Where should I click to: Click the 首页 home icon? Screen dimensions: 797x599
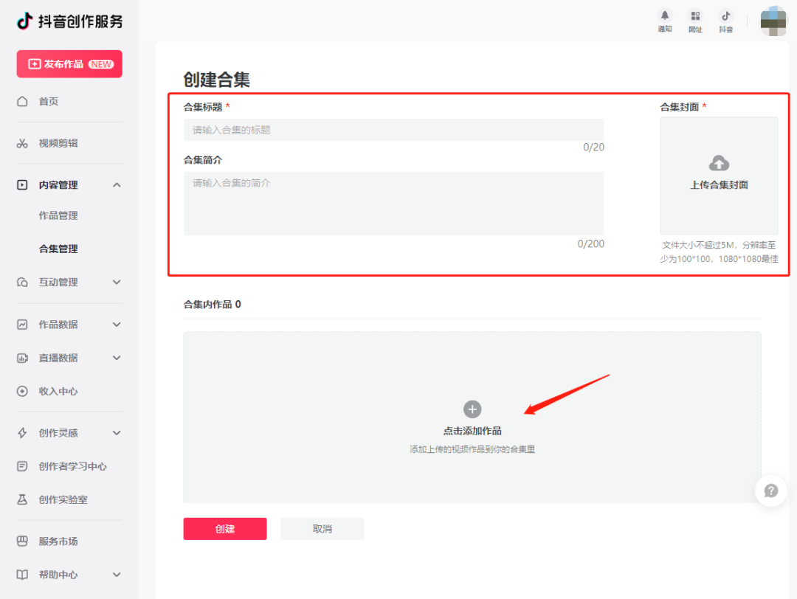pyautogui.click(x=23, y=101)
